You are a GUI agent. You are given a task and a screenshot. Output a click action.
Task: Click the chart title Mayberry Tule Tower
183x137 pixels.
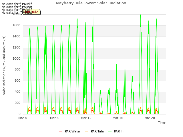(x=91, y=3)
